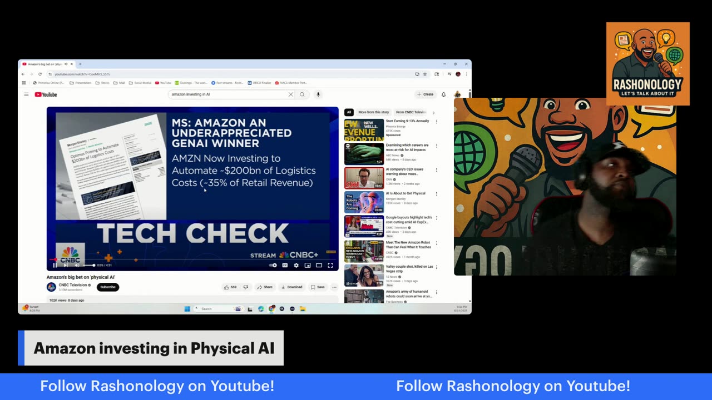The width and height of the screenshot is (712, 400).
Task: Mute the video player volume
Action: pos(76,266)
